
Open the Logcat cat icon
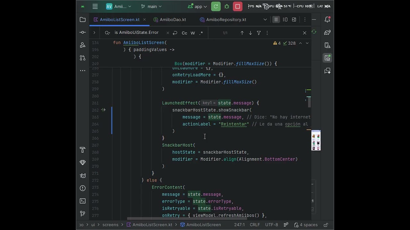83,175
